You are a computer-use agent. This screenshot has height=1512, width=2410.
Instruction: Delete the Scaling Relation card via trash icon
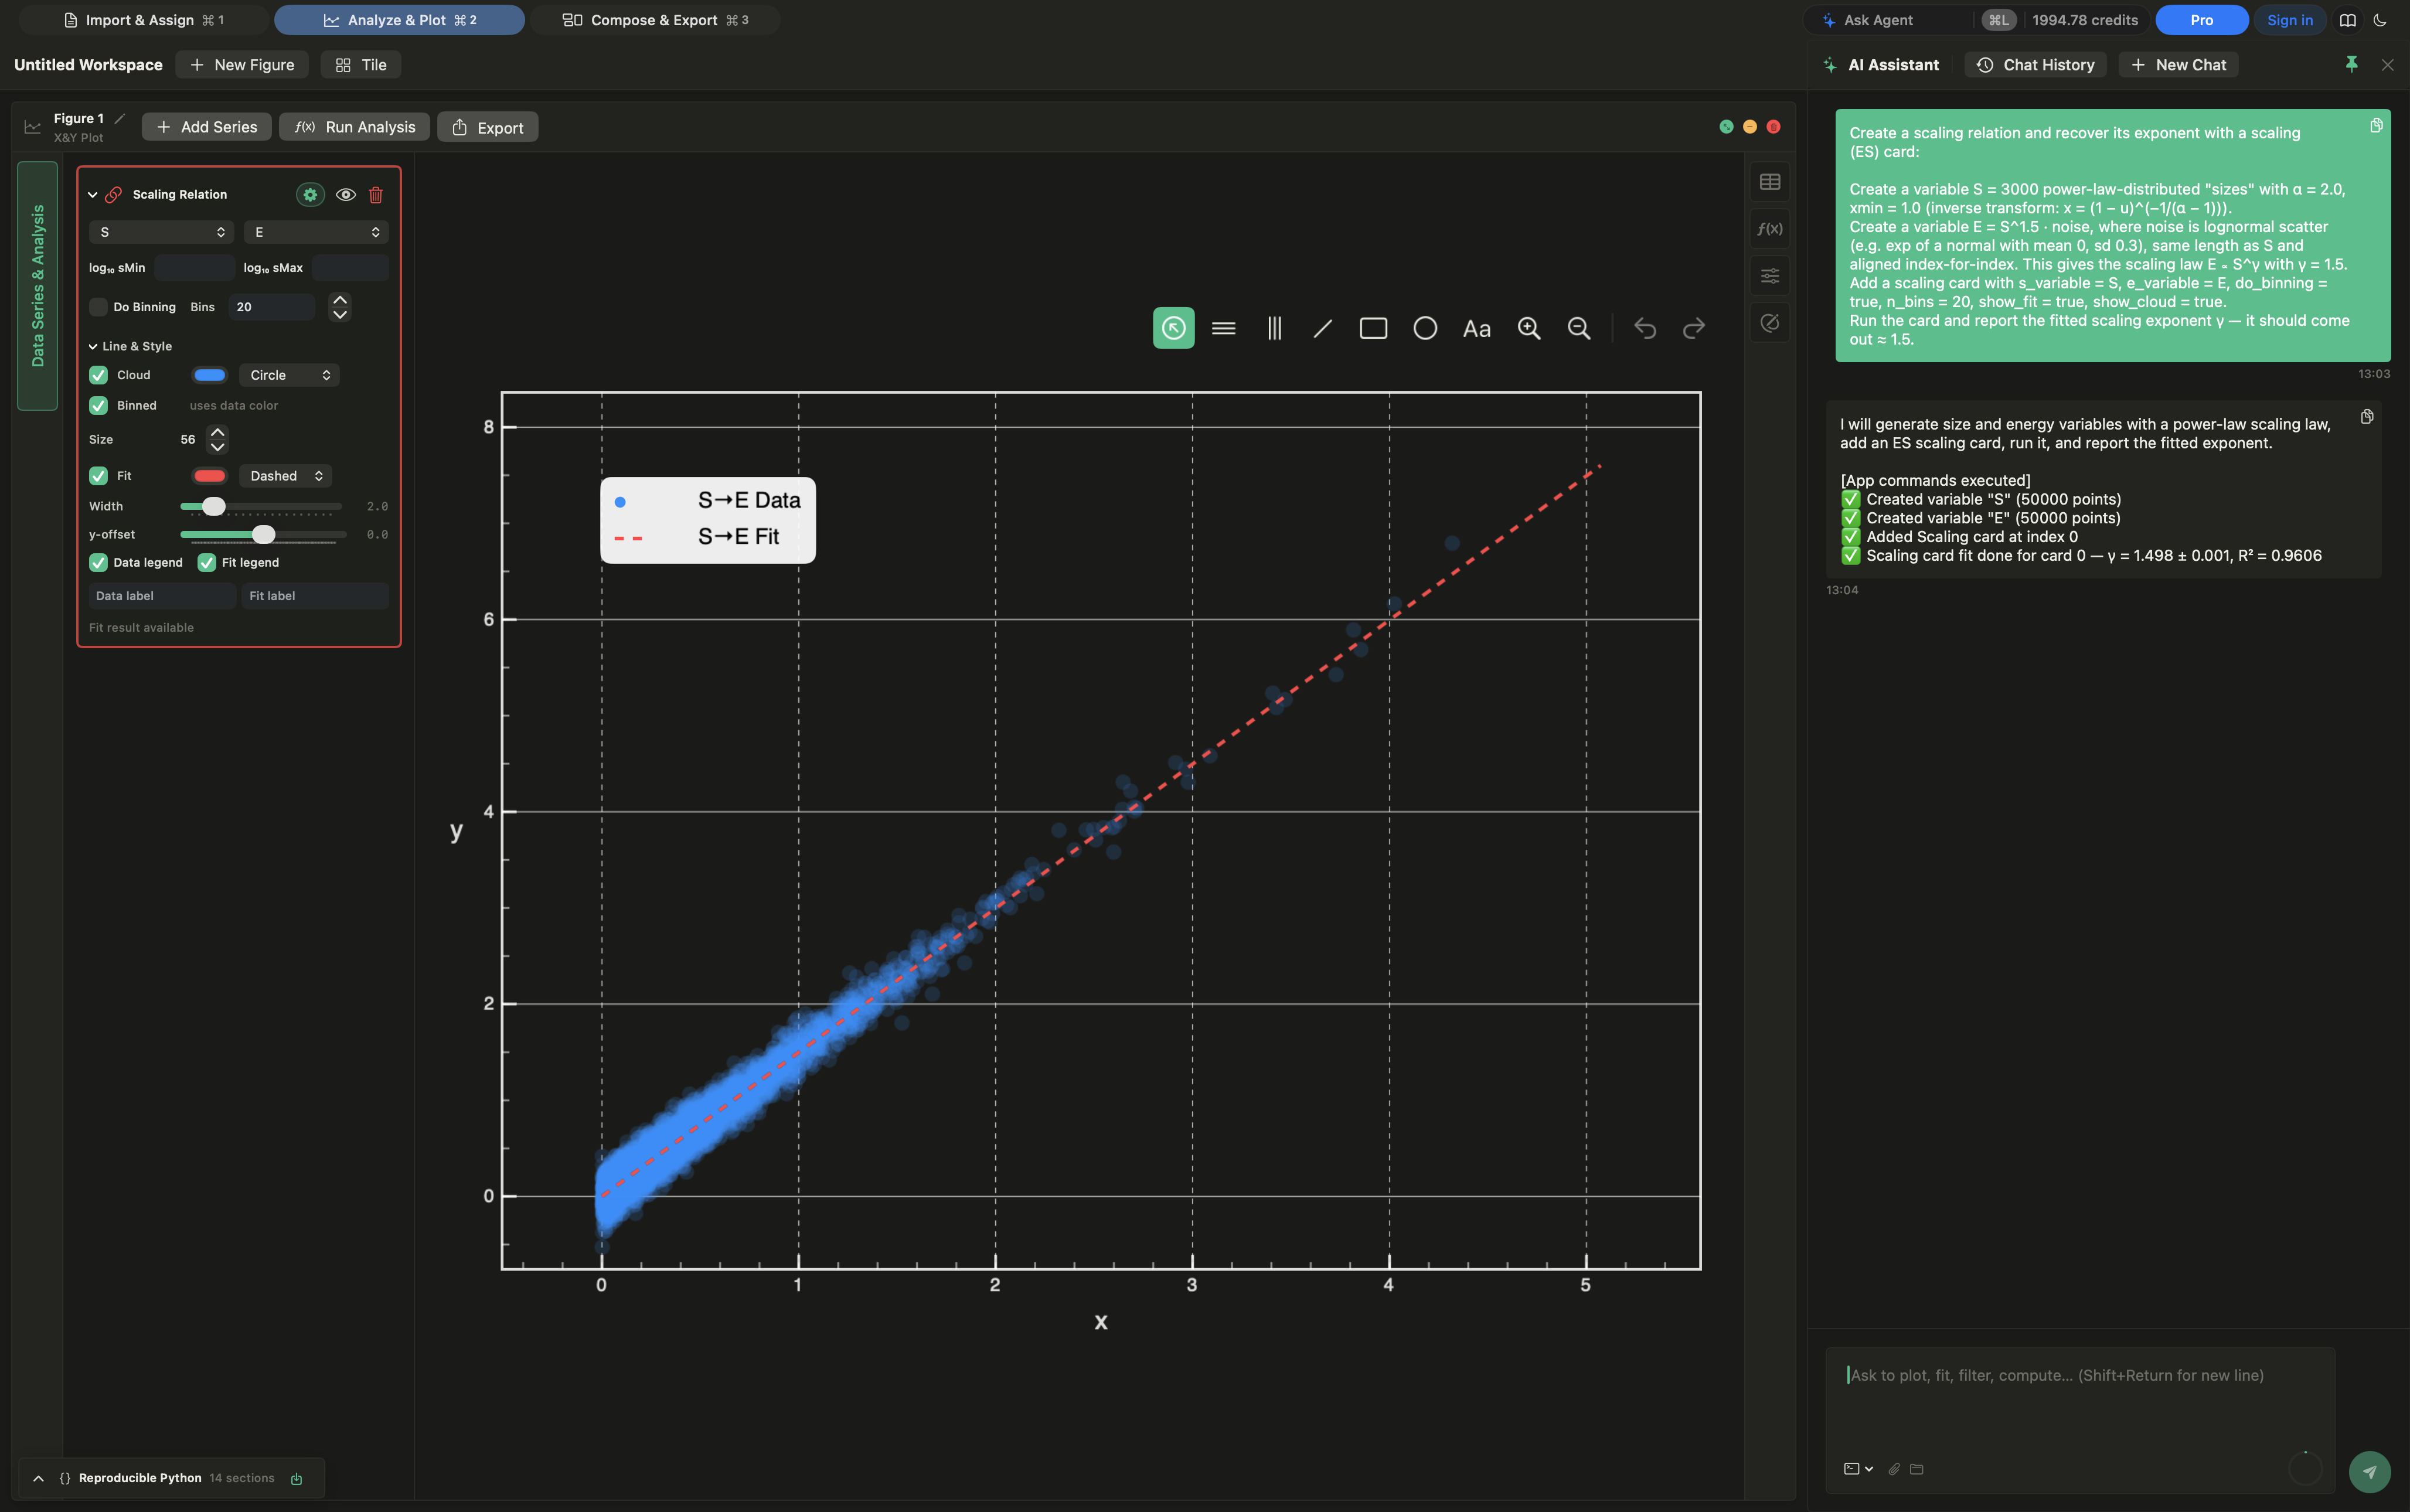click(x=376, y=195)
